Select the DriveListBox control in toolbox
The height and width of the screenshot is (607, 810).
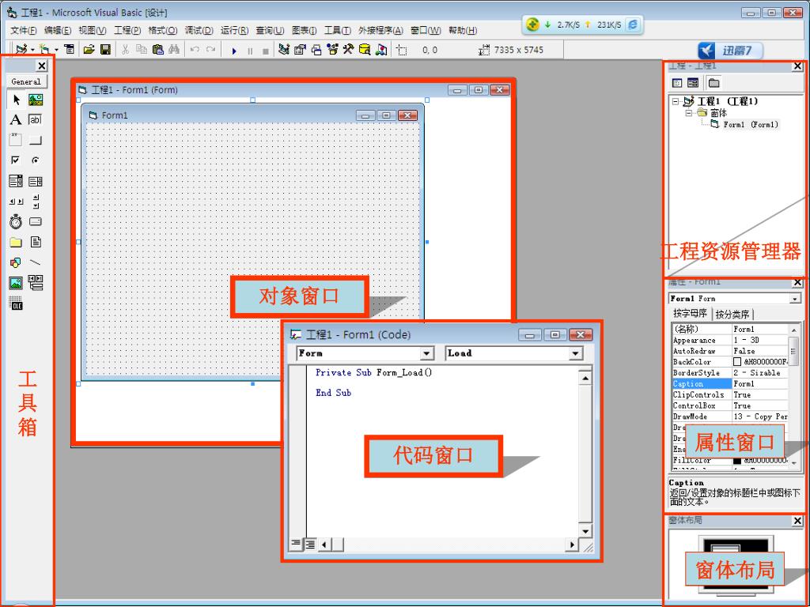pos(35,221)
